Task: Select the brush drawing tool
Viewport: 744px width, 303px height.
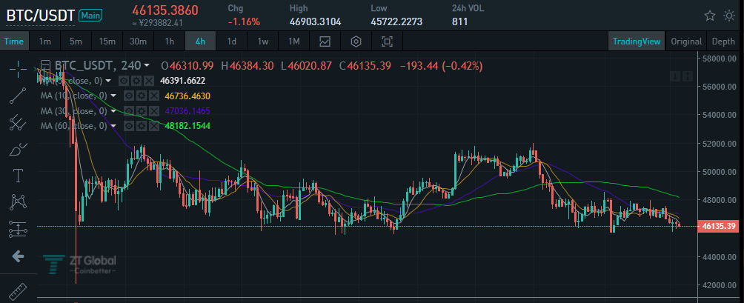Action: pos(18,150)
